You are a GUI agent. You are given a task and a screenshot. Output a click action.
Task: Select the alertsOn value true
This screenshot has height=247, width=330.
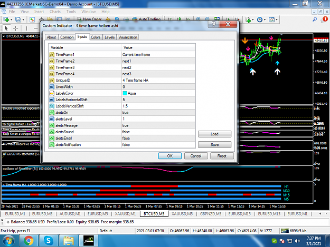coord(159,113)
